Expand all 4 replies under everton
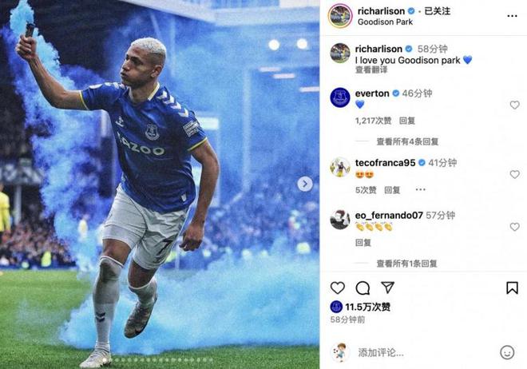Viewport: 527px width, 369px height. click(x=407, y=142)
